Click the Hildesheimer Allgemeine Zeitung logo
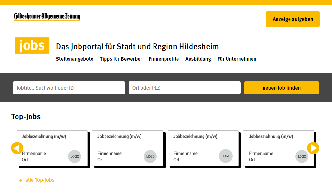 click(47, 17)
